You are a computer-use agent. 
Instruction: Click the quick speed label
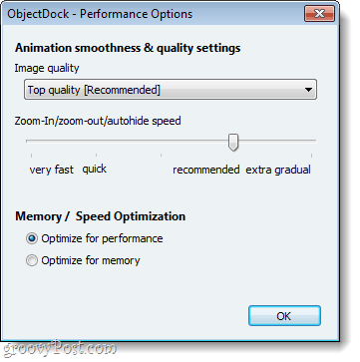[95, 170]
